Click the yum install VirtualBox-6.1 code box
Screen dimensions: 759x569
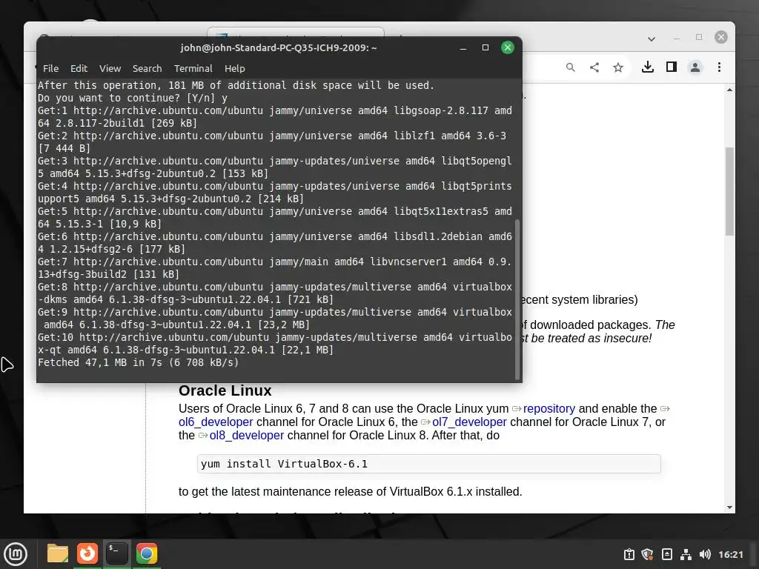click(429, 464)
